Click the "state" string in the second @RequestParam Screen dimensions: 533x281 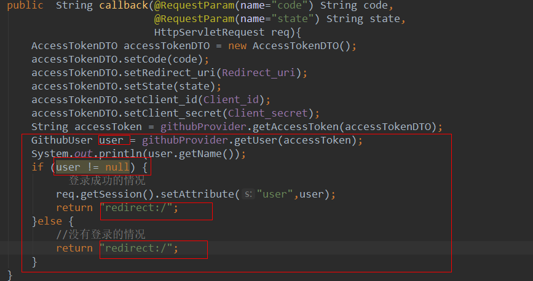pyautogui.click(x=299, y=19)
